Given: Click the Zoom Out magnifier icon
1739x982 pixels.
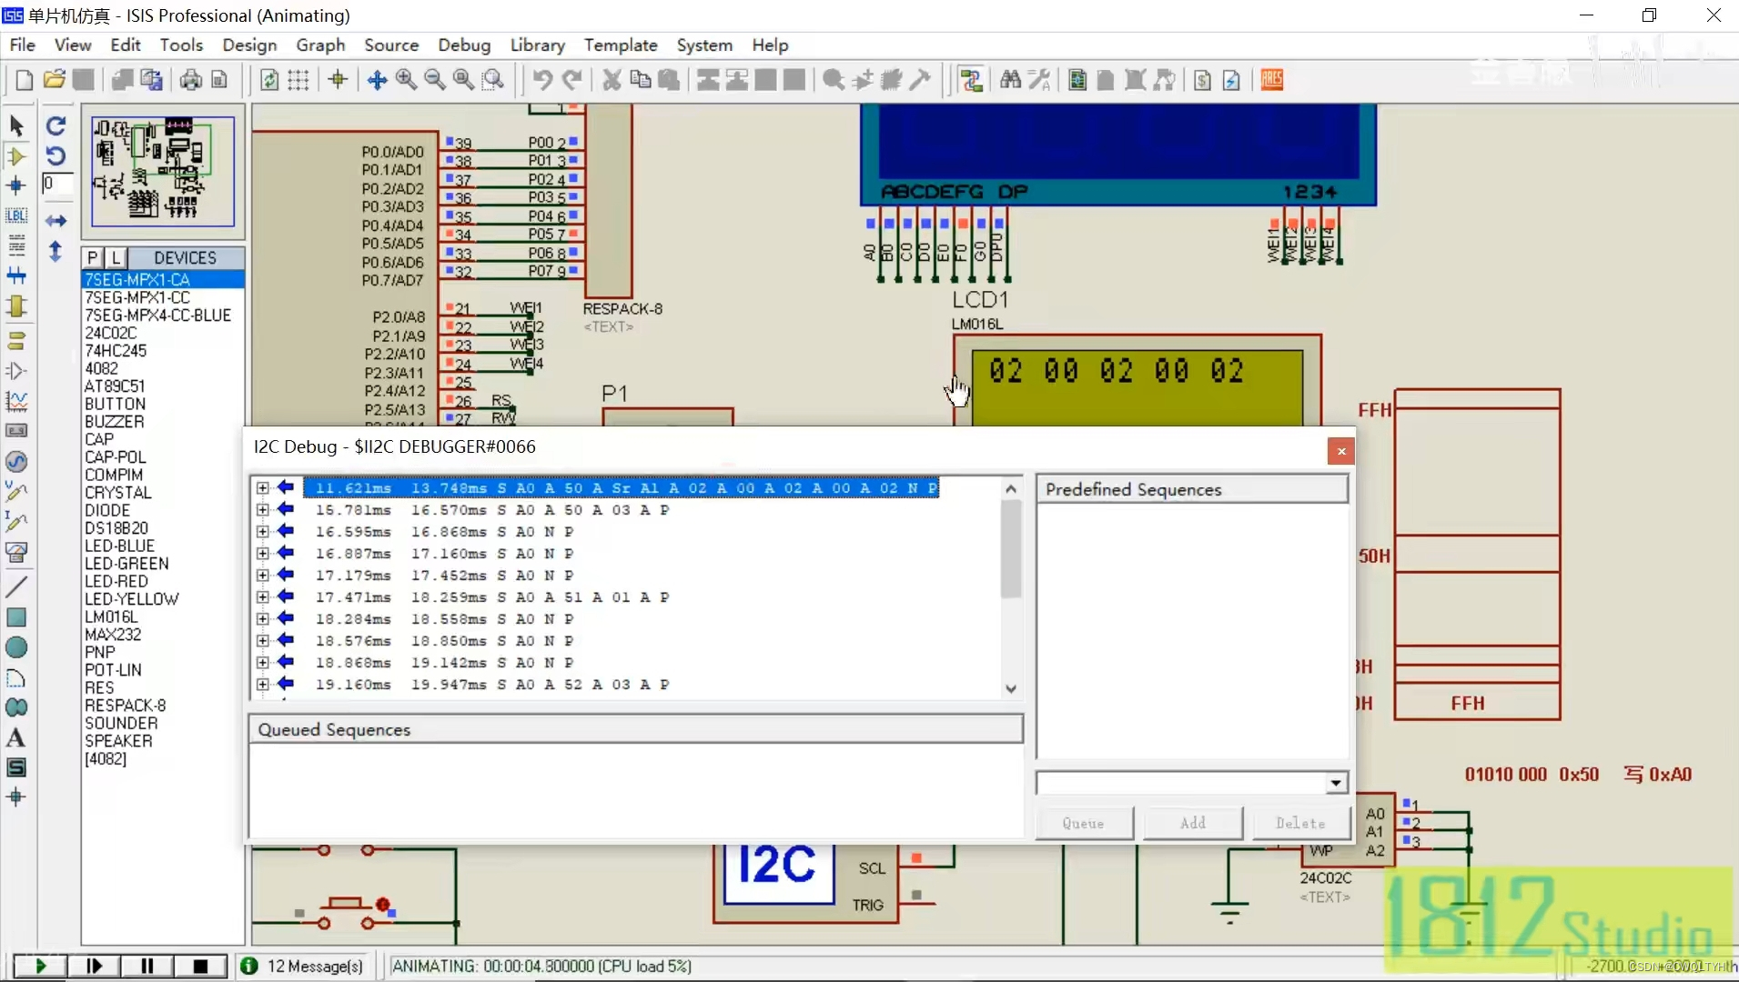Looking at the screenshot, I should (435, 80).
